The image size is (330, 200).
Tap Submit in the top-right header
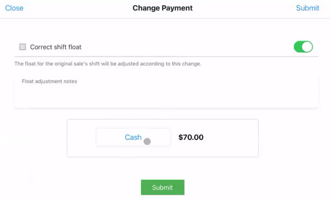tap(307, 8)
